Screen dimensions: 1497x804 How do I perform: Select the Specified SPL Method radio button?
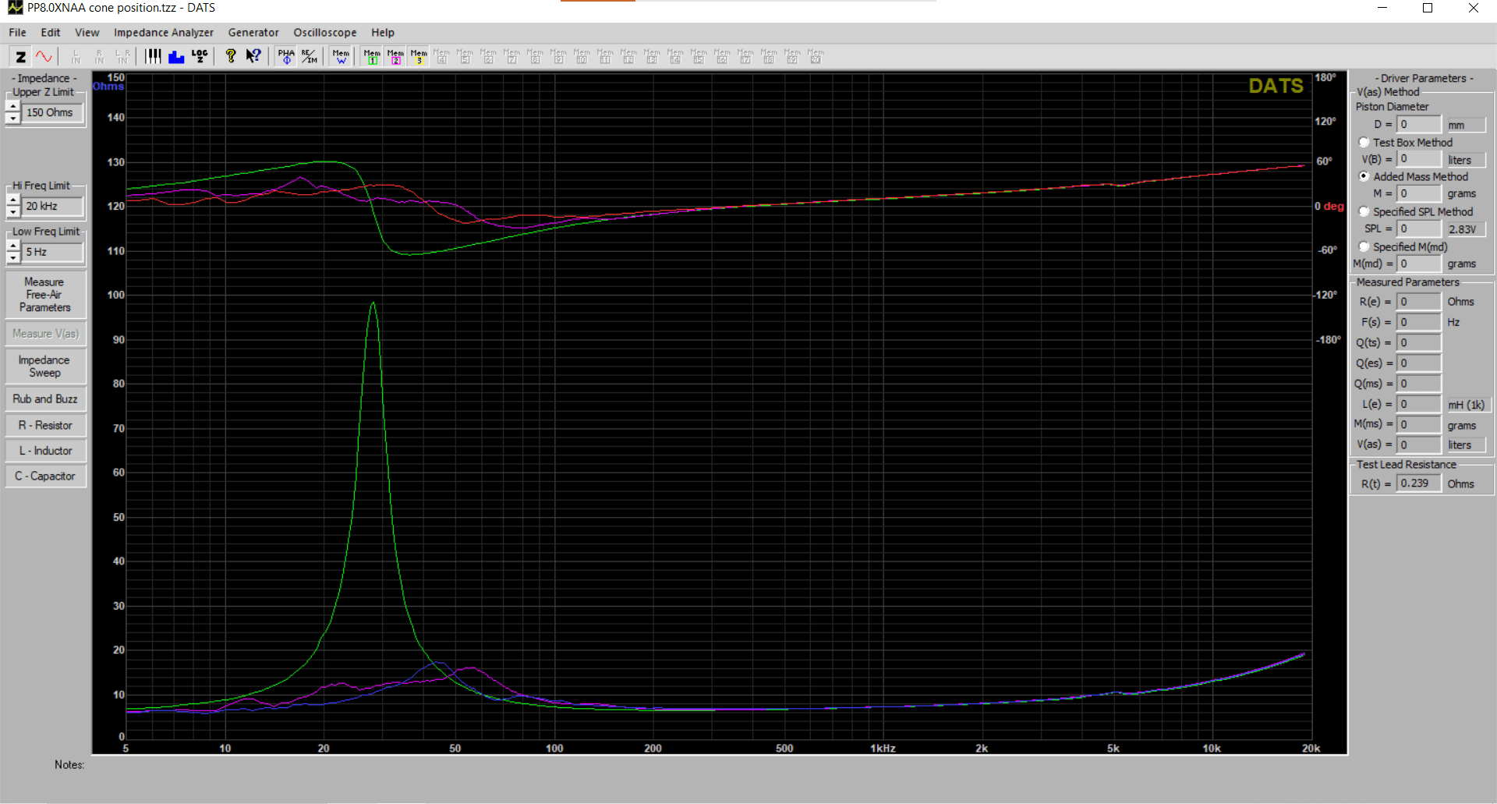coord(1364,211)
